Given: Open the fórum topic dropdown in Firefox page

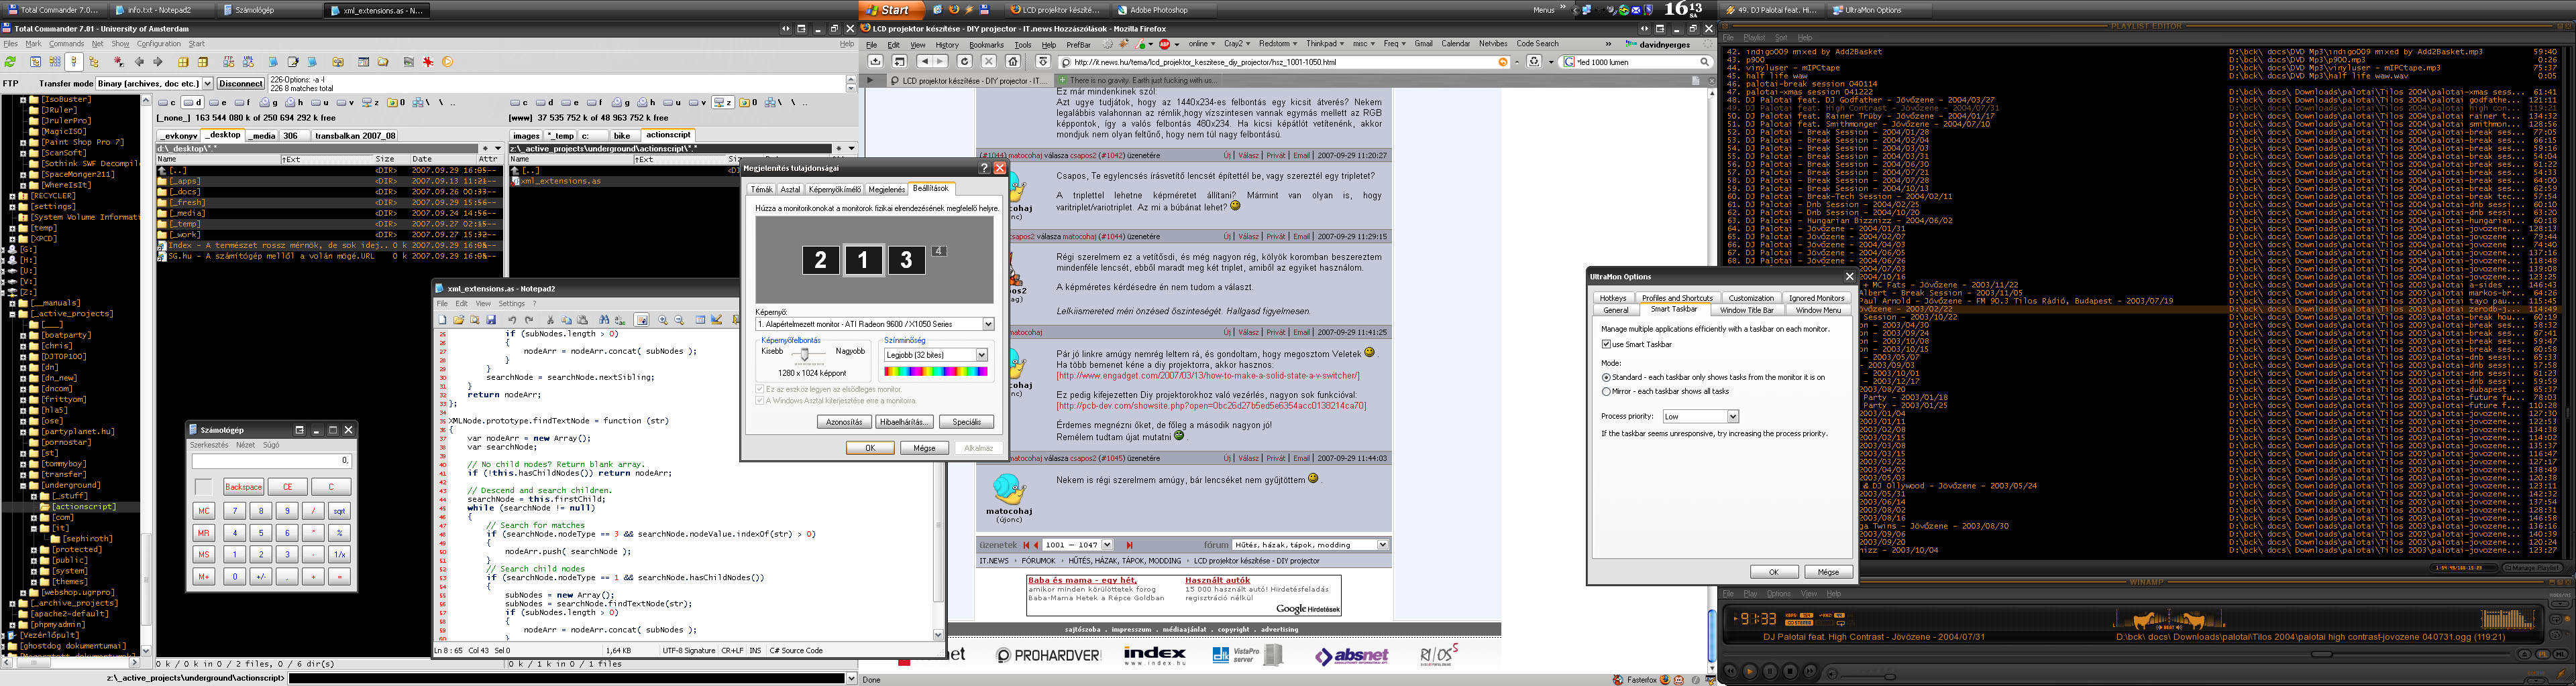Looking at the screenshot, I should [1383, 545].
